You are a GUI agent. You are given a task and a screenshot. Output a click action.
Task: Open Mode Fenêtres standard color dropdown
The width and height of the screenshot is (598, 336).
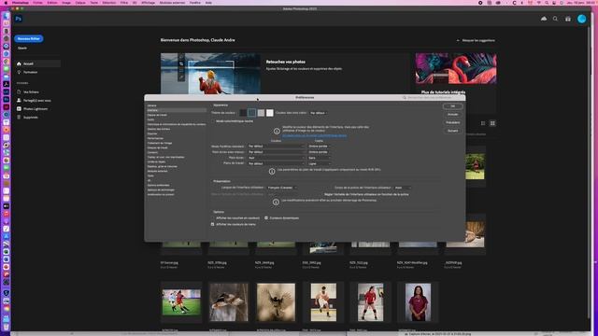coord(277,147)
